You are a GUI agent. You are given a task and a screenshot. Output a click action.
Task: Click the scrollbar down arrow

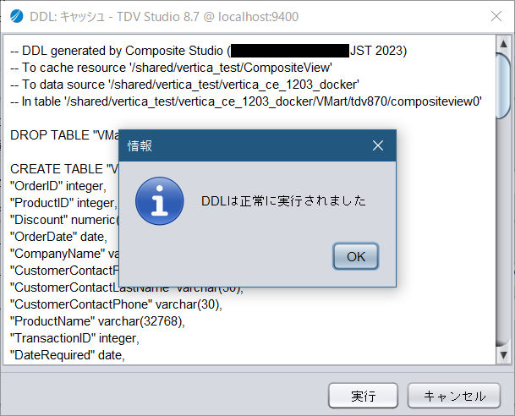(x=503, y=355)
